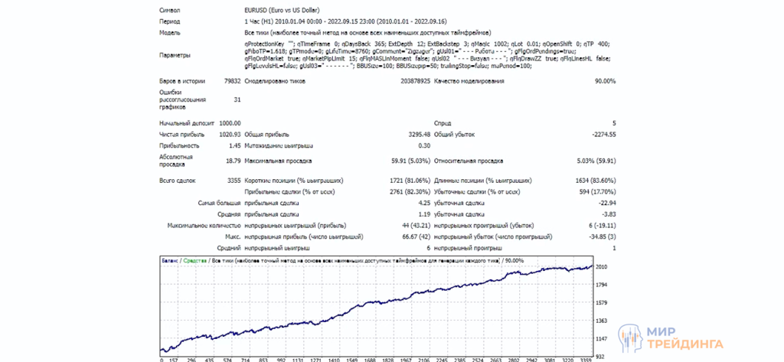Click the 90.00% modeling quality value
Viewport: 784px width, 362px height.
(605, 80)
